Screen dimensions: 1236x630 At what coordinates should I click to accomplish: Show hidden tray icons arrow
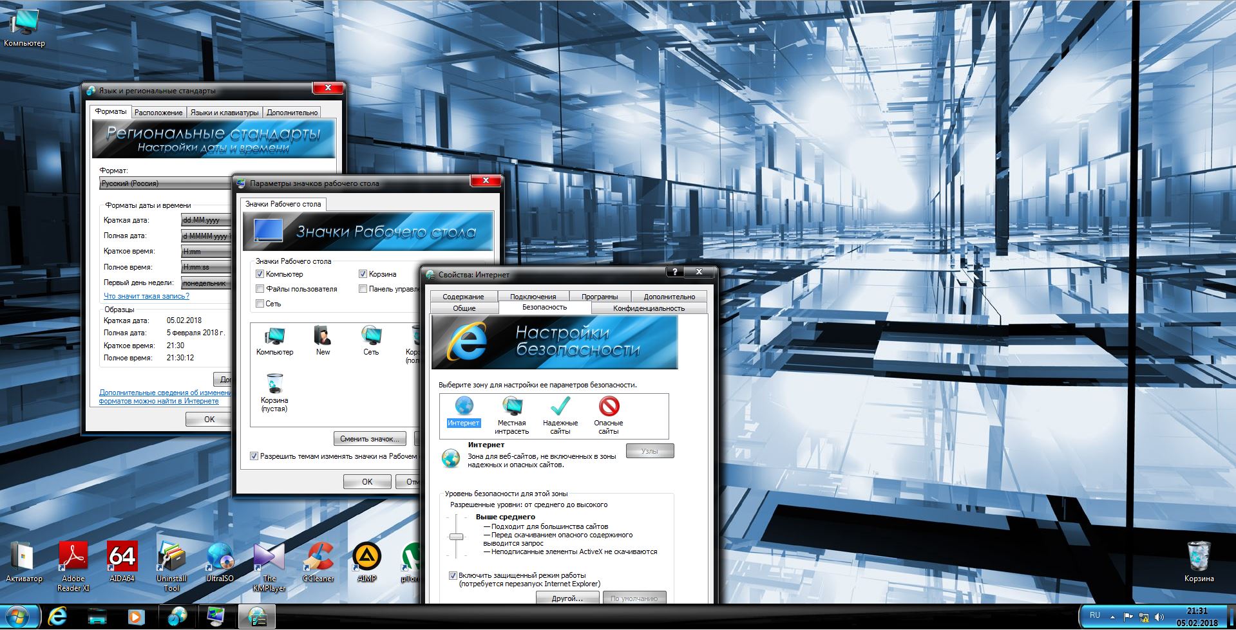[x=1112, y=616]
